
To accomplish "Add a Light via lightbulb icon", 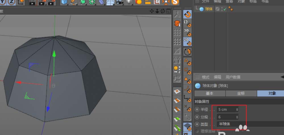I will point(129,2).
